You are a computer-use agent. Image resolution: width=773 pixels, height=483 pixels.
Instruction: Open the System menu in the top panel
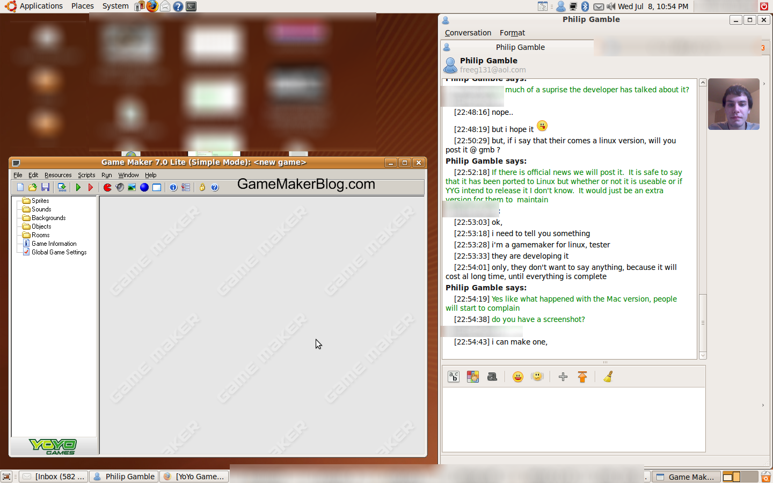(115, 6)
